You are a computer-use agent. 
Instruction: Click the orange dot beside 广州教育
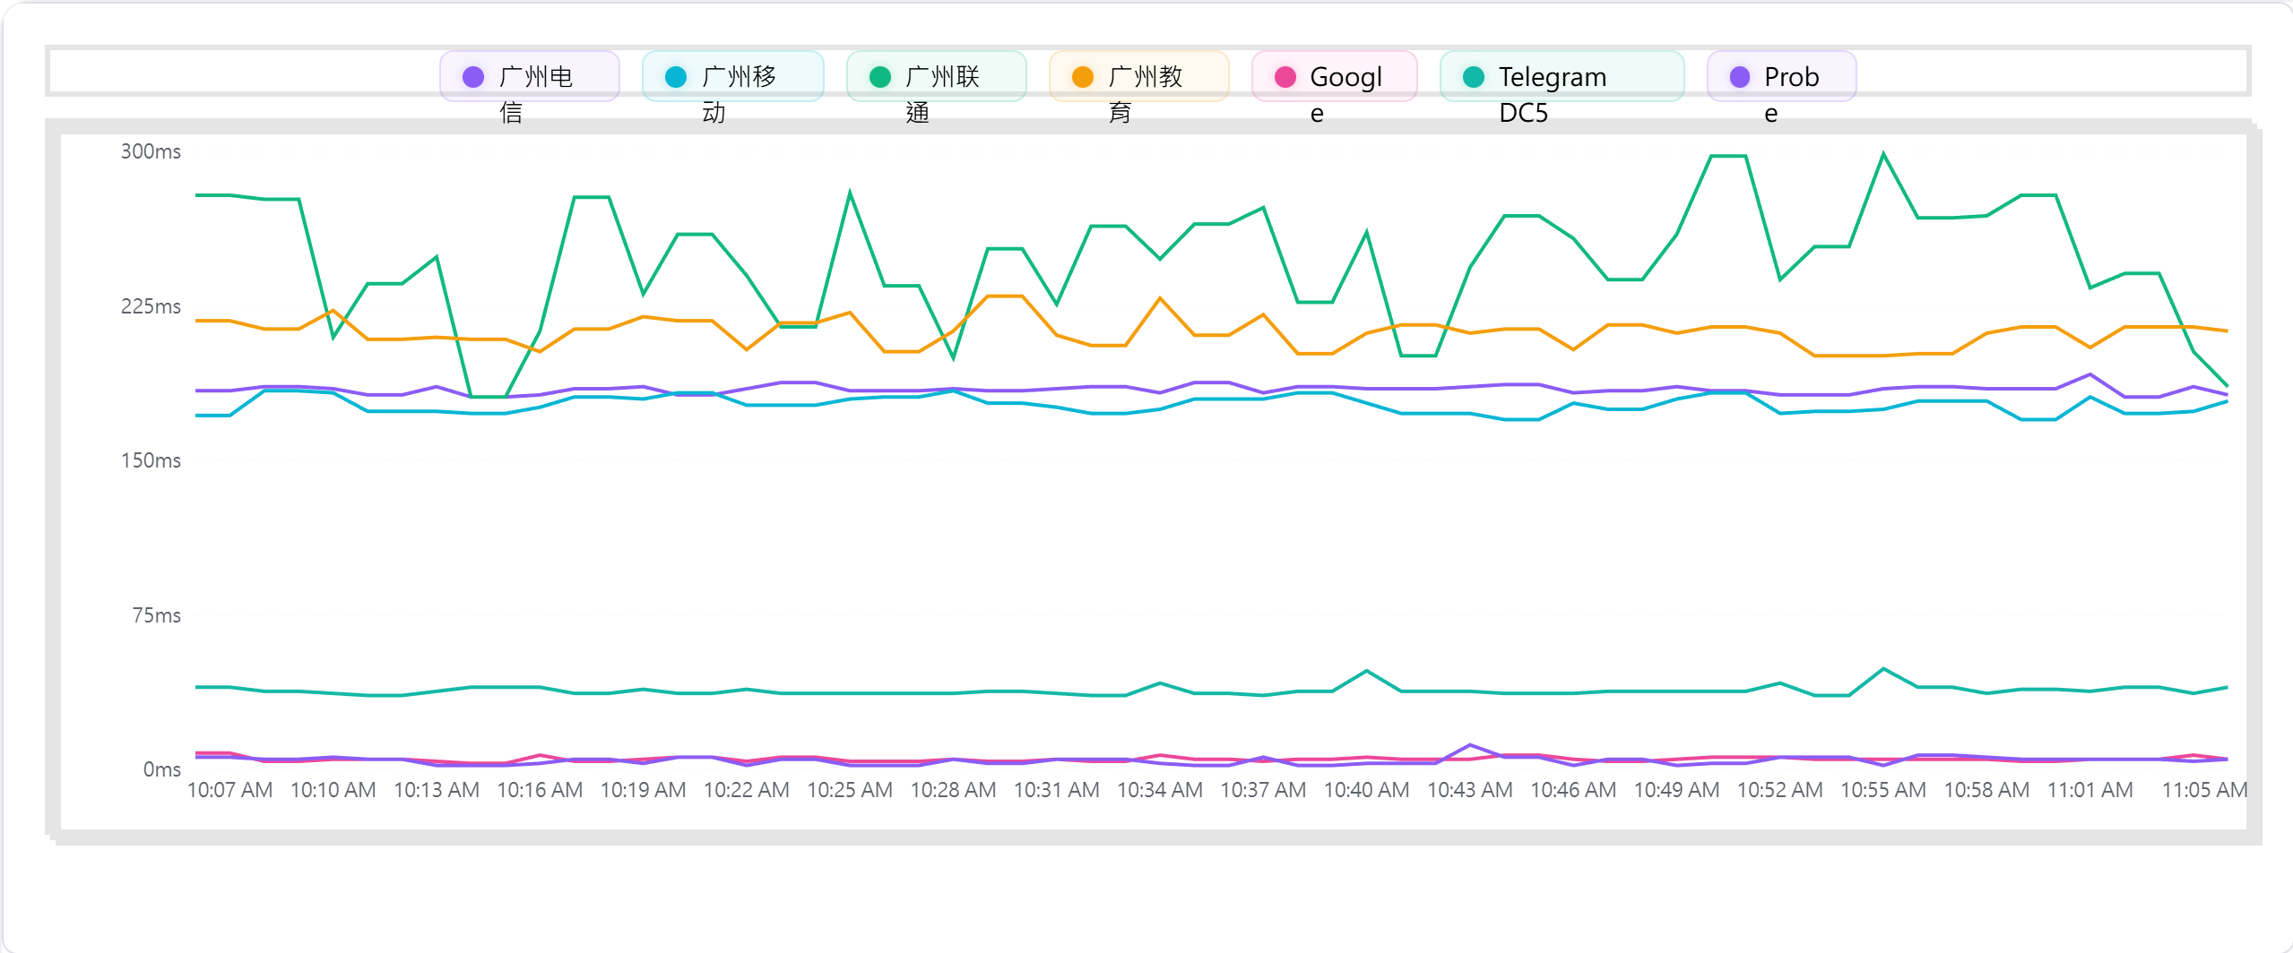[1083, 77]
